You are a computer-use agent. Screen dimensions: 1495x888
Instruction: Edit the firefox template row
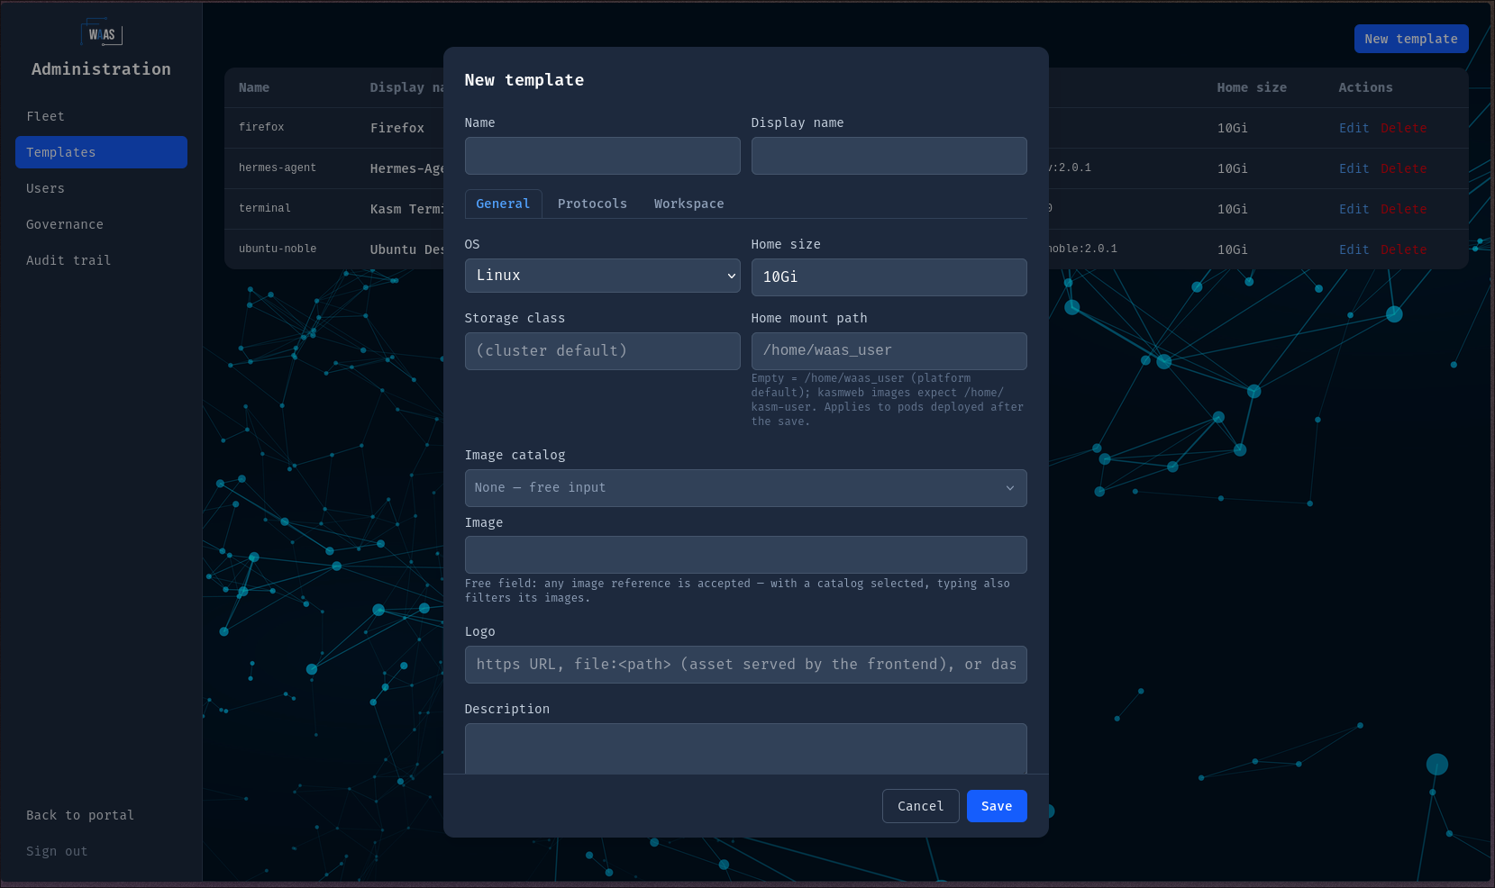point(1354,128)
